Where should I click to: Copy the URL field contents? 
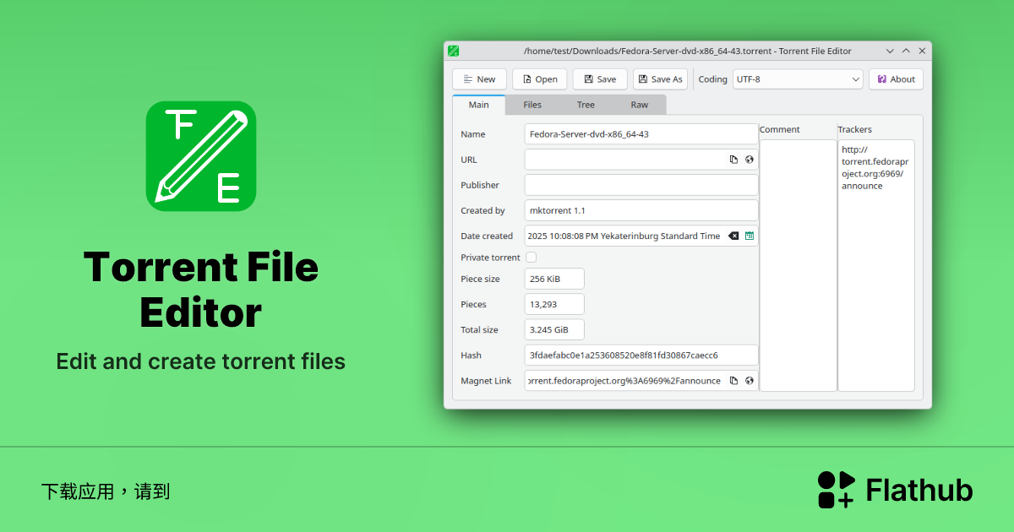[x=733, y=160]
